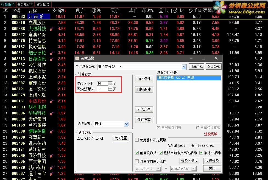Click the 量比 column header
The image size is (268, 180).
[x=163, y=11]
